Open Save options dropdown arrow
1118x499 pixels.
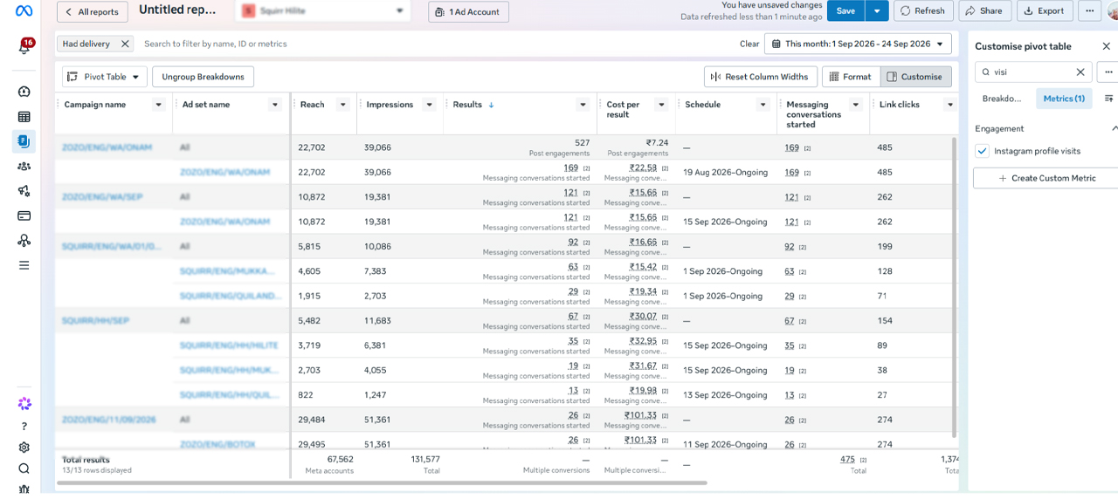coord(877,11)
